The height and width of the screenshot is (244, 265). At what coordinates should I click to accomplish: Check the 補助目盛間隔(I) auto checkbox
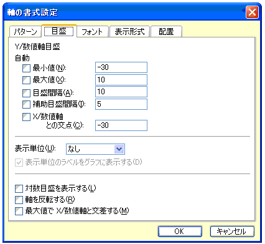(x=26, y=104)
